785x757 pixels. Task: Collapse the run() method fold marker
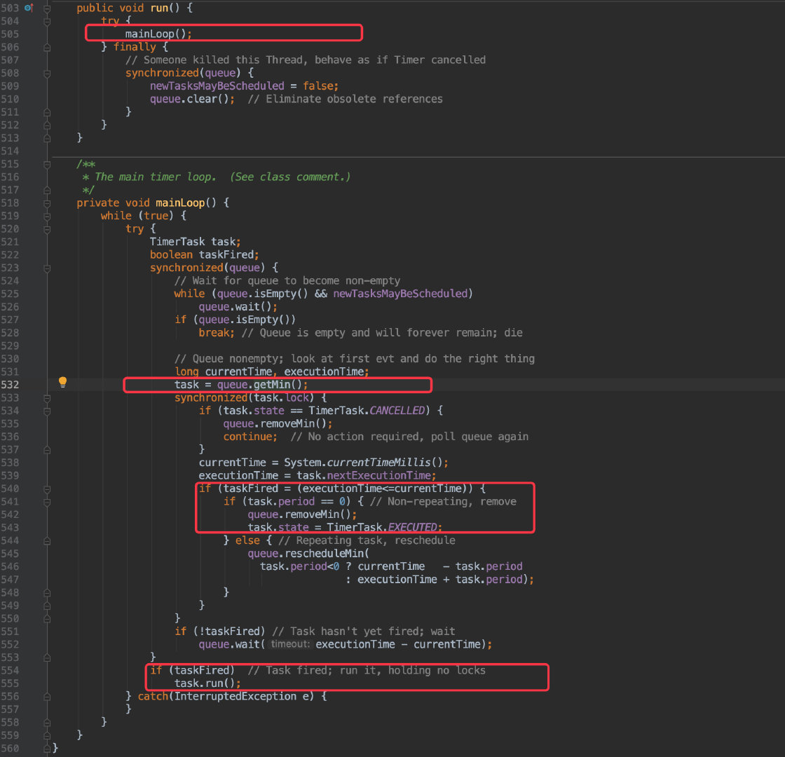(x=47, y=8)
